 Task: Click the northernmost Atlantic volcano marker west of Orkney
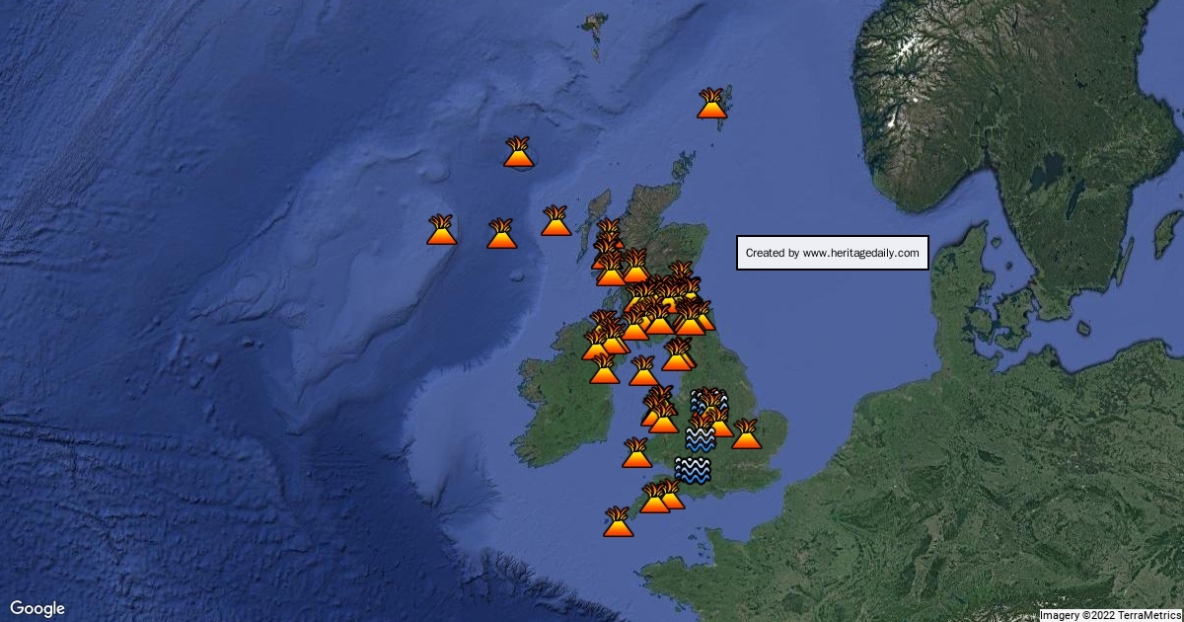518,152
